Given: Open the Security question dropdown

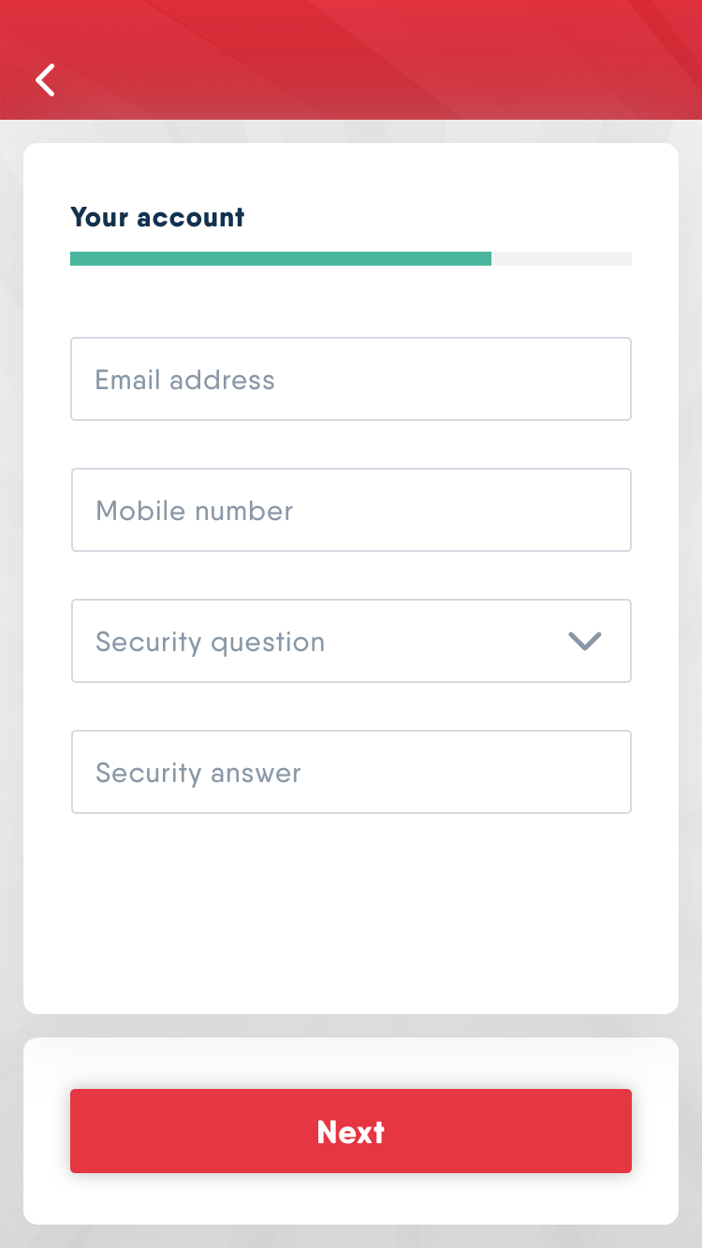Looking at the screenshot, I should point(351,641).
